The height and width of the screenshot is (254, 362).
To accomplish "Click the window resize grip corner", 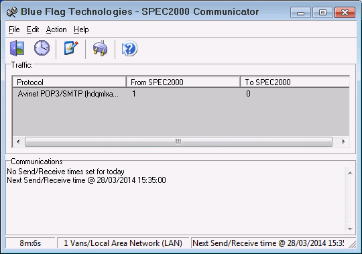I will (352, 244).
